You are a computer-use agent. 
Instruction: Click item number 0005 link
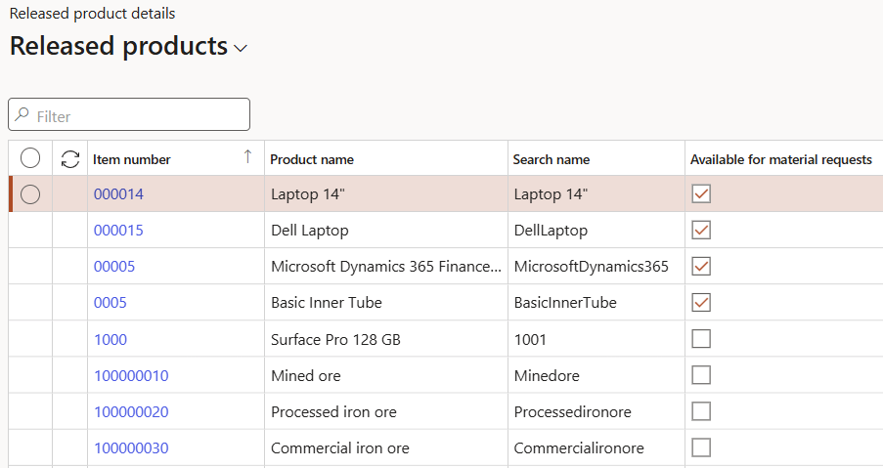coord(110,303)
